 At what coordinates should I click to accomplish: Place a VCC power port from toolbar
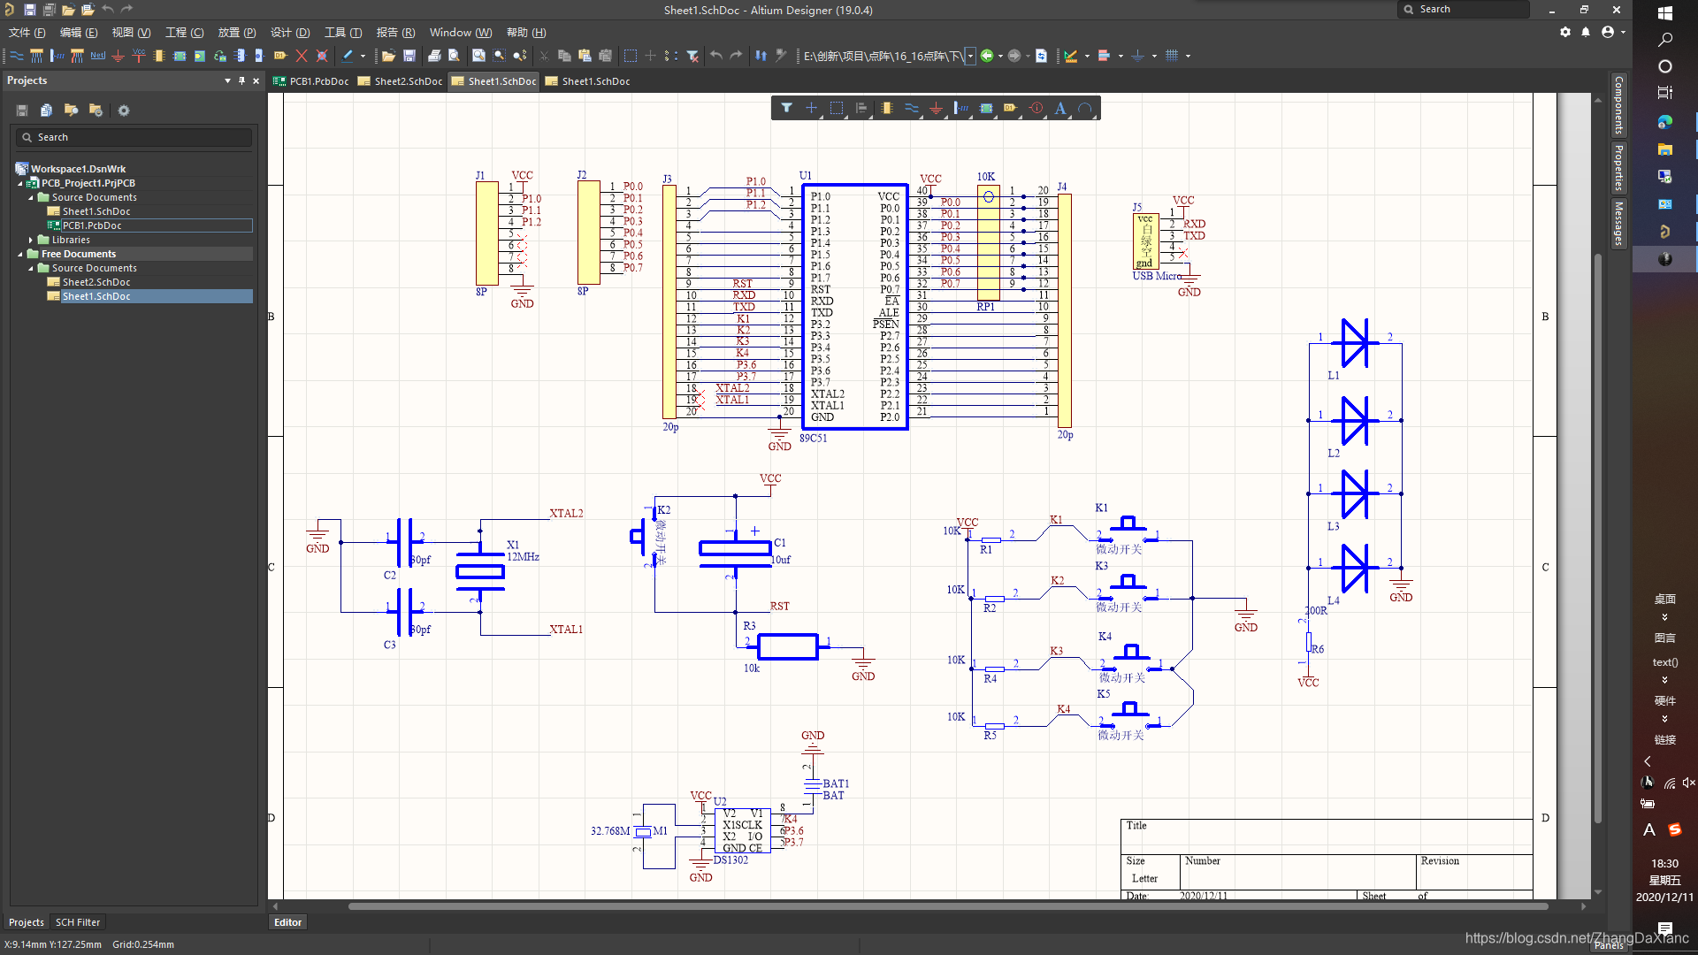[x=139, y=56]
